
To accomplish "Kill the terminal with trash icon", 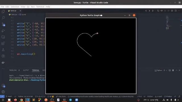I will (x=173, y=70).
